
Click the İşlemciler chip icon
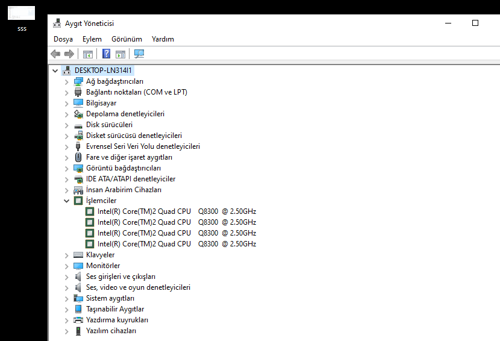click(x=78, y=201)
